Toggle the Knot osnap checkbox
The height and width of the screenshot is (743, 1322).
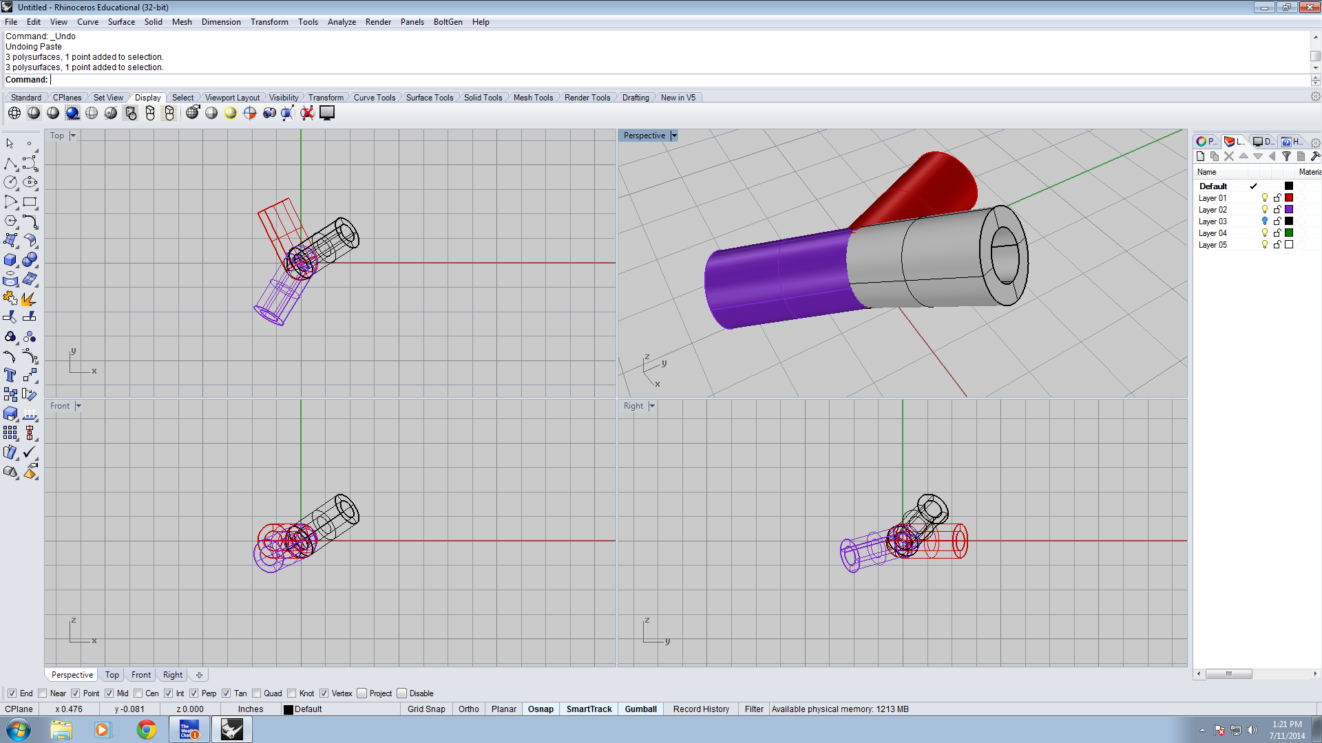[x=292, y=693]
